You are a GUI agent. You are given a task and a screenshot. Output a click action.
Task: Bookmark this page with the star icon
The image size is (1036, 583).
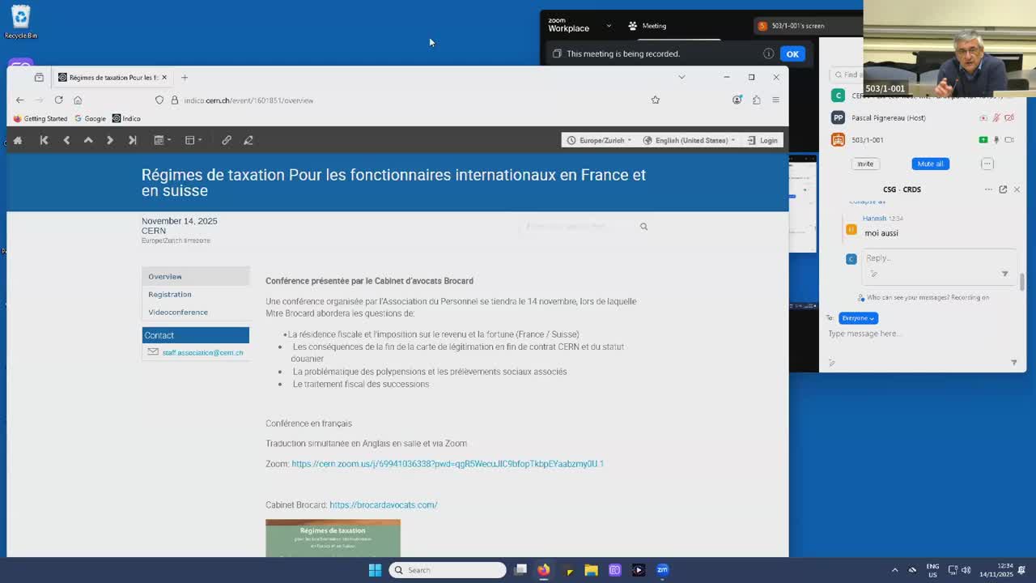pyautogui.click(x=656, y=100)
